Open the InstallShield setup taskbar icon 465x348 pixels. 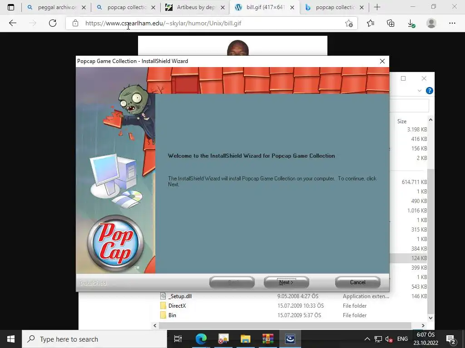point(290,339)
